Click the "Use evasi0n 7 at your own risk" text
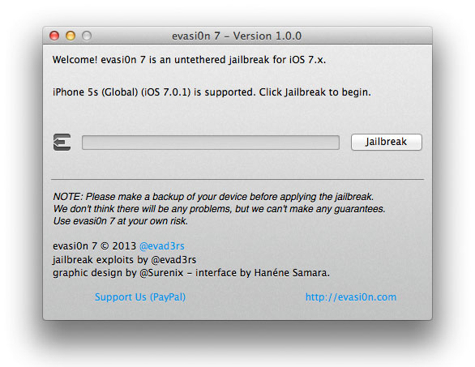This screenshot has width=475, height=367. pos(121,221)
